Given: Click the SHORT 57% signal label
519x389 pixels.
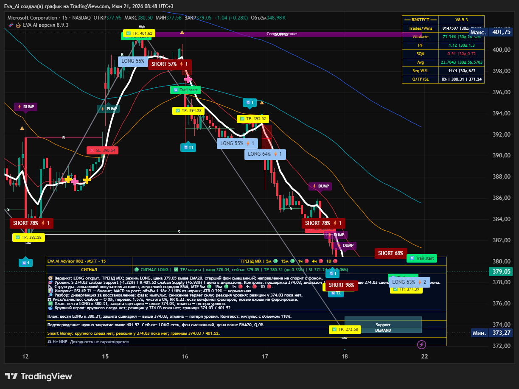Looking at the screenshot, I should pos(170,64).
